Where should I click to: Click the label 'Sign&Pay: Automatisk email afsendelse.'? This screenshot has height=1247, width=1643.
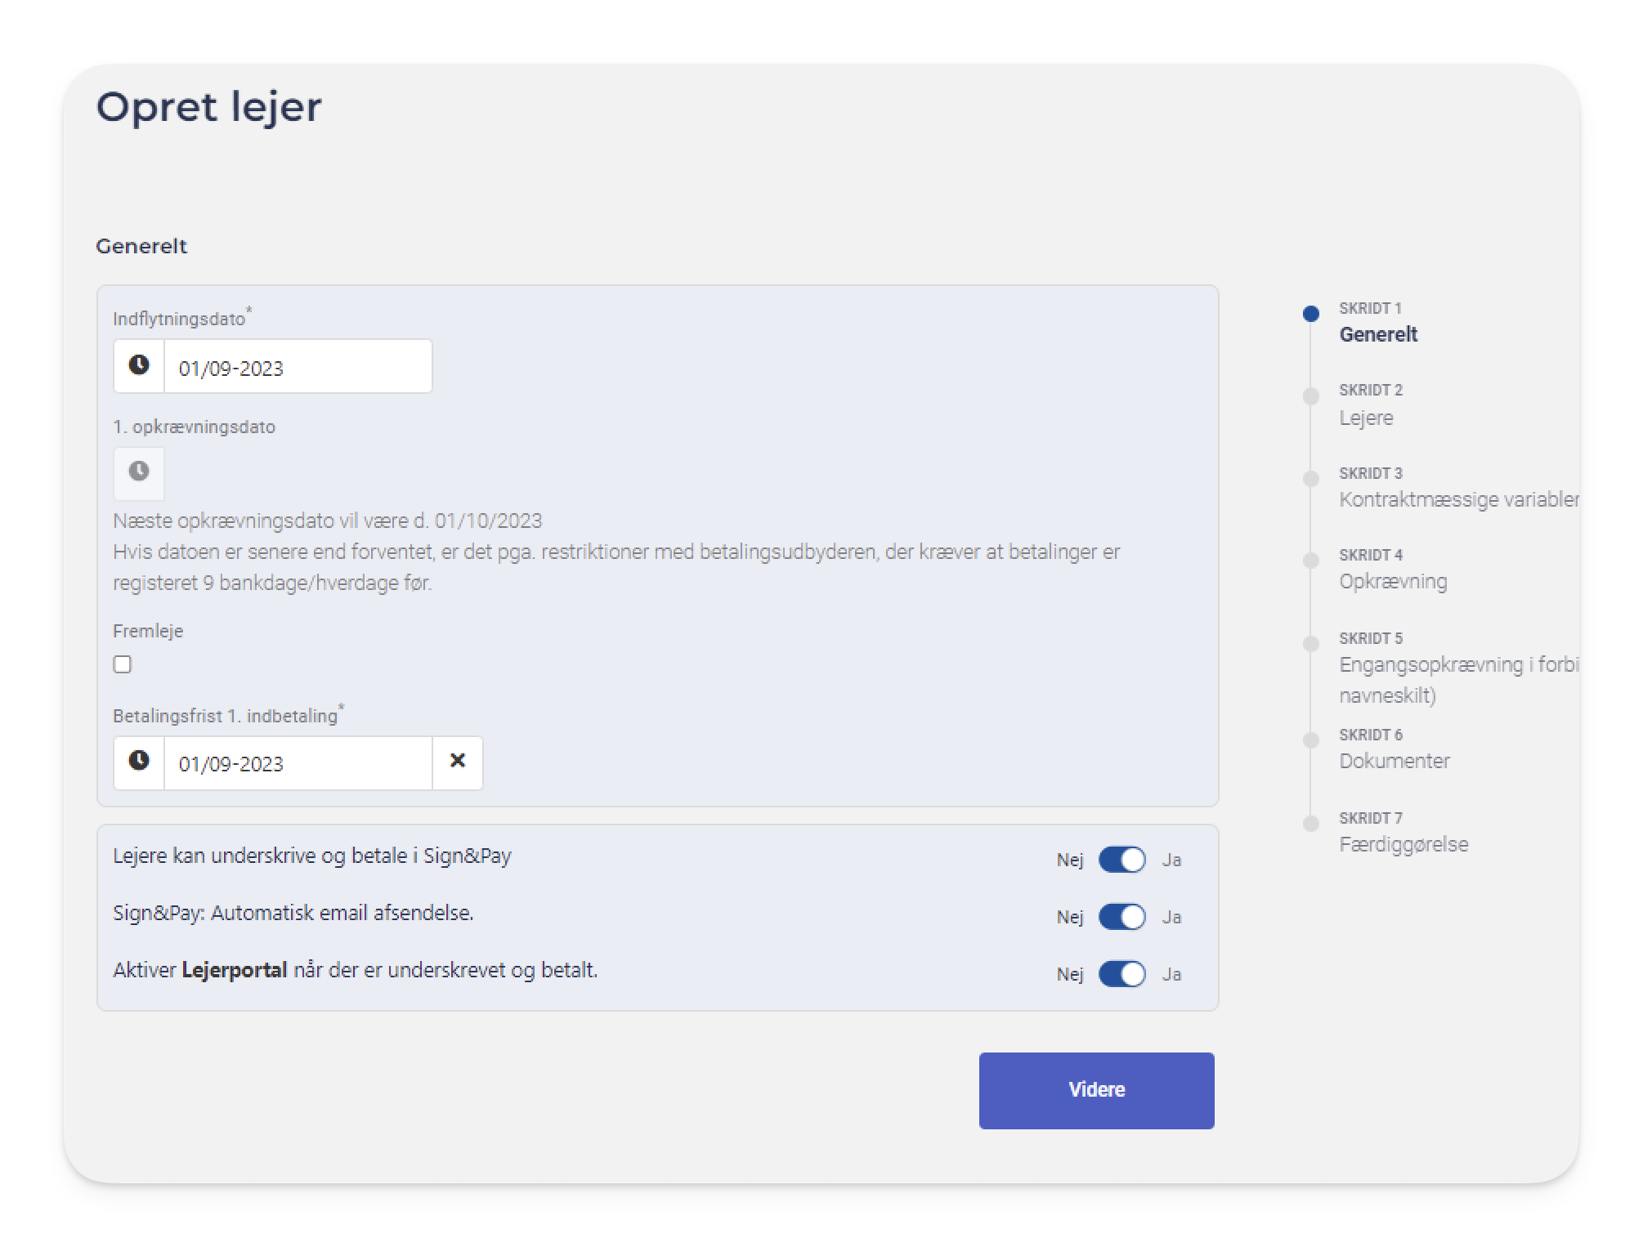[x=293, y=913]
